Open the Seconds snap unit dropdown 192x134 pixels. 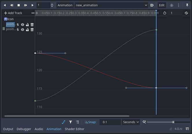point(131,122)
